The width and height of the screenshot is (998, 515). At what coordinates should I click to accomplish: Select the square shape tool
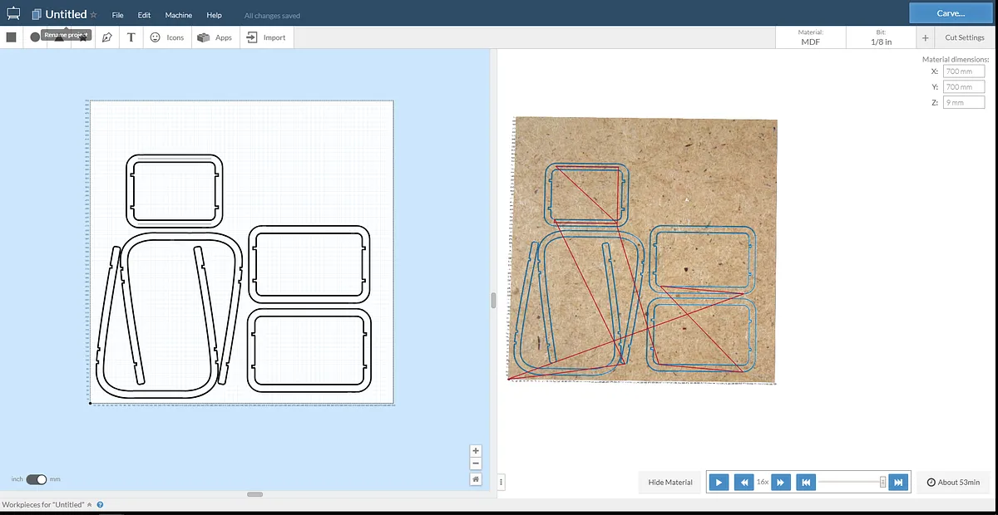(x=12, y=37)
